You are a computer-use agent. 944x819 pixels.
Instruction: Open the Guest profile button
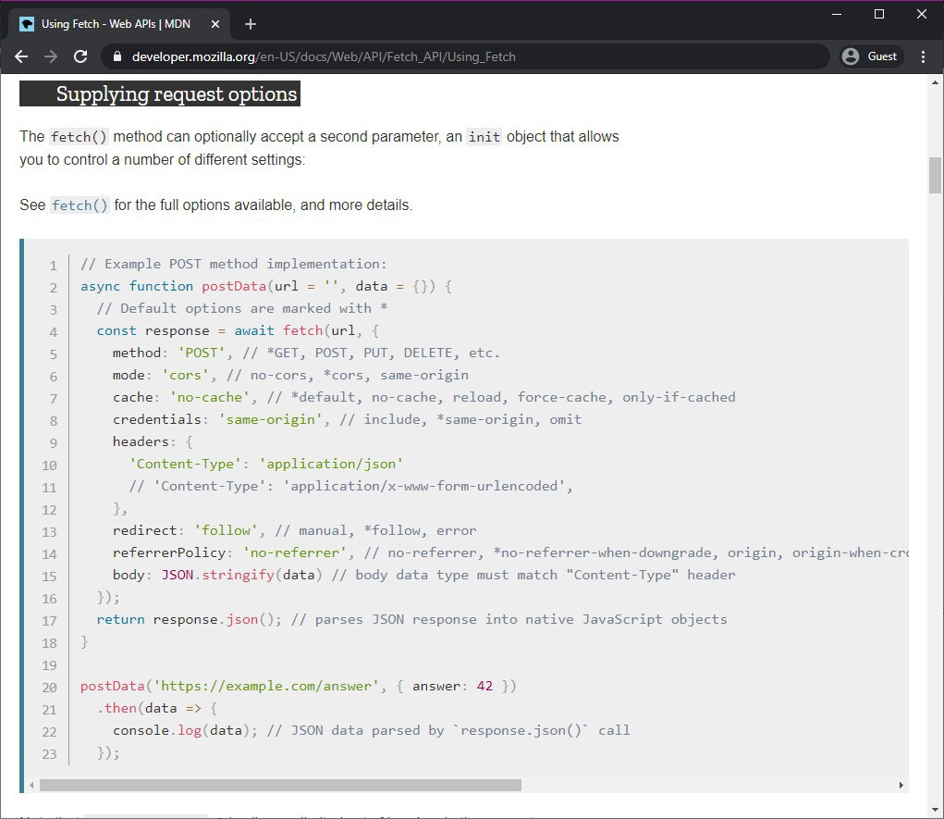tap(871, 56)
